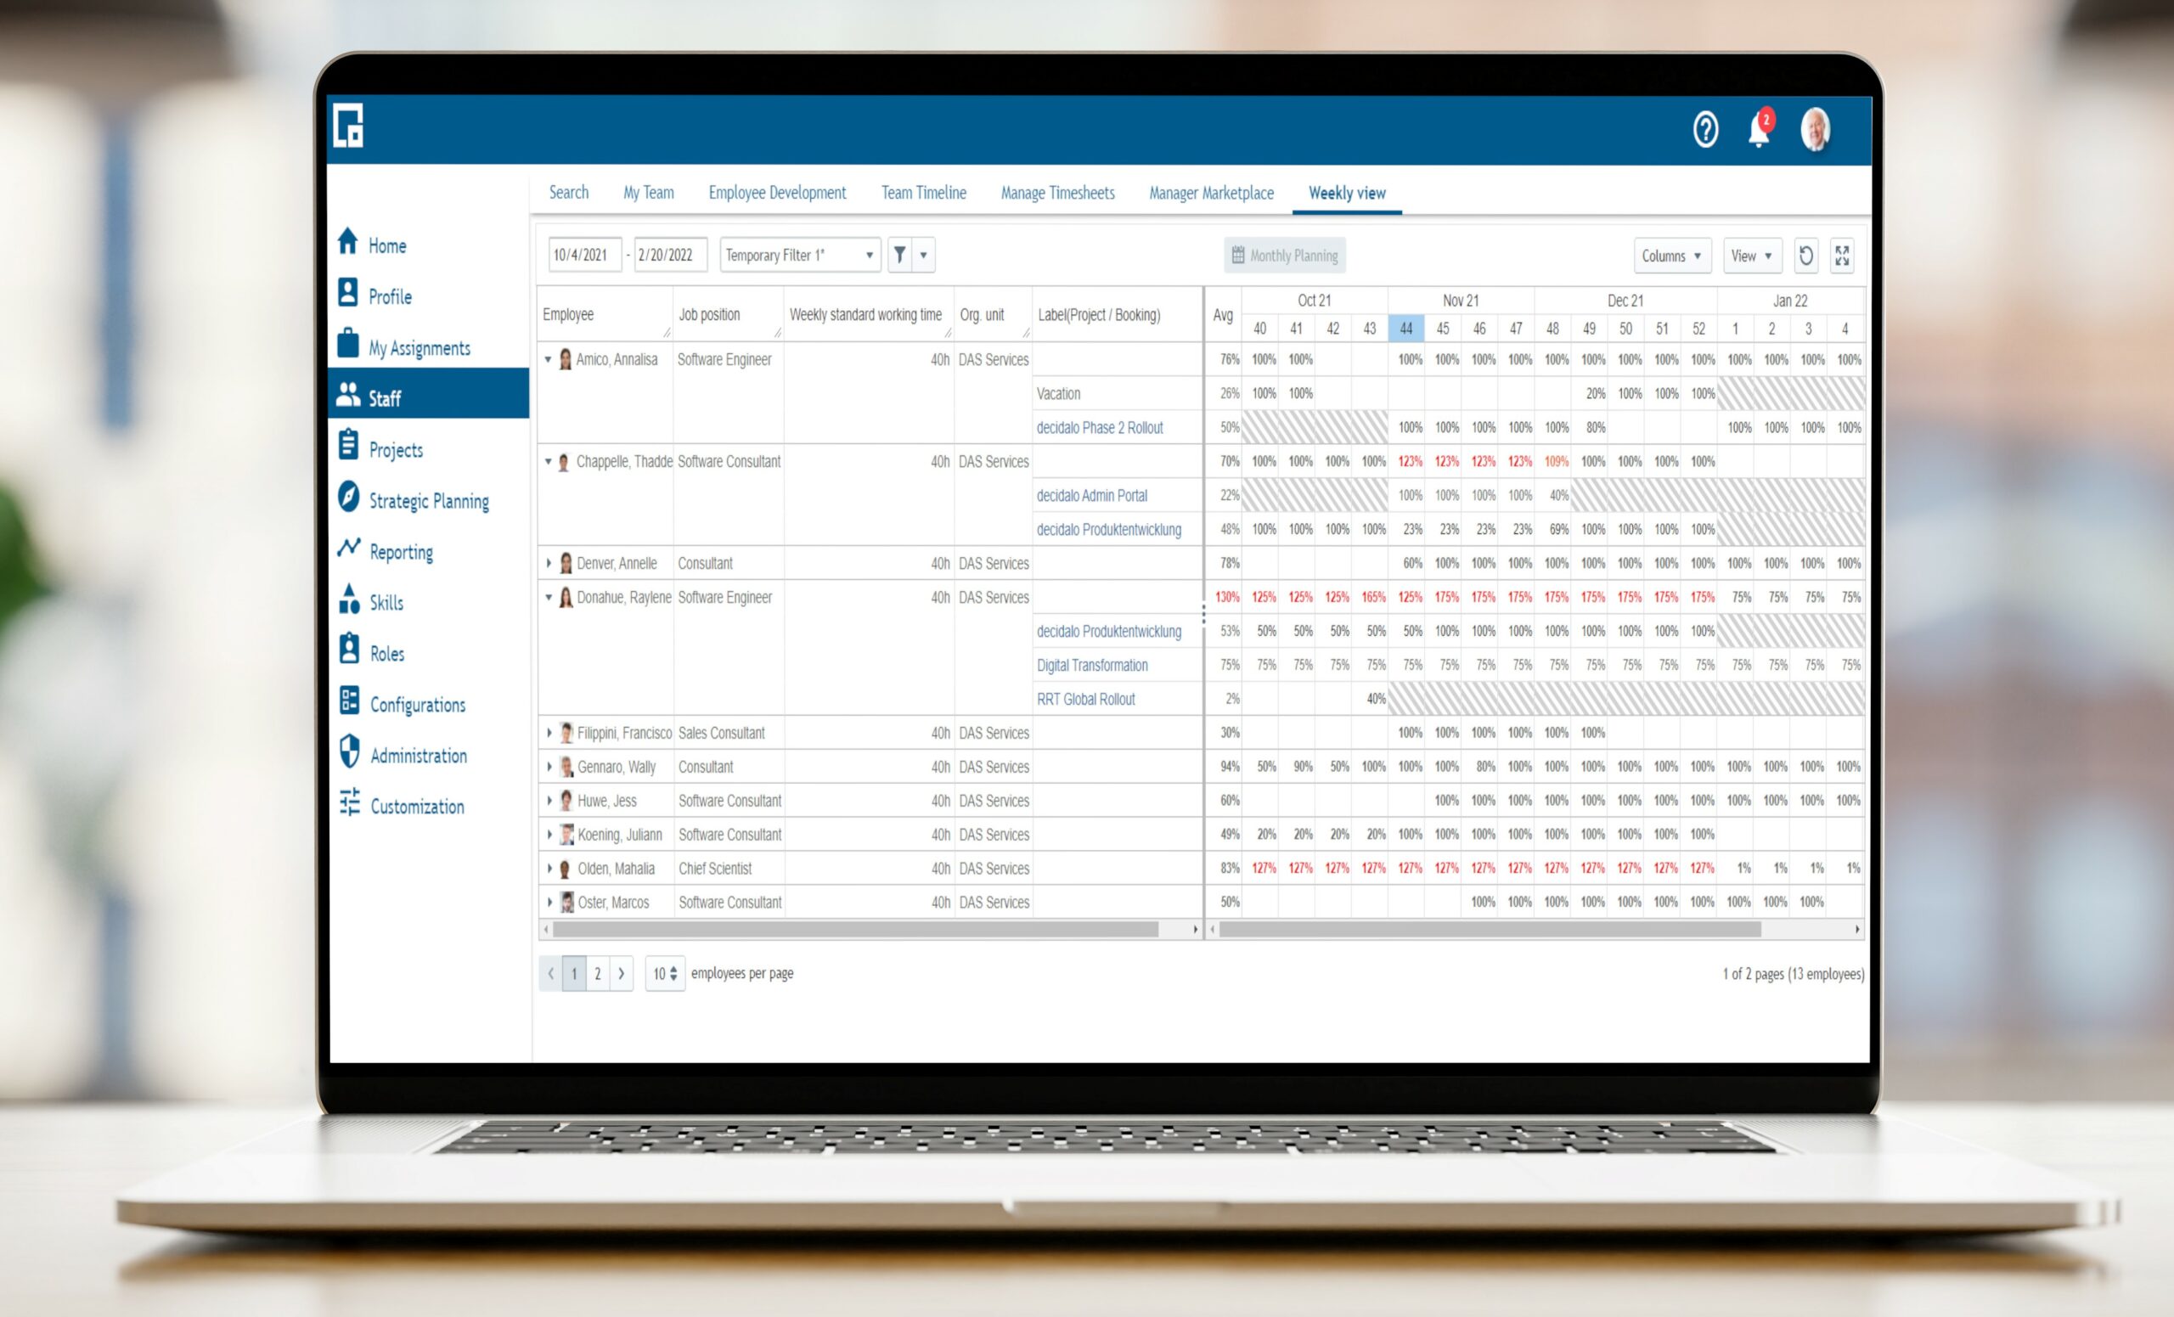The width and height of the screenshot is (2174, 1317).
Task: Select the Projects section
Action: coord(395,450)
